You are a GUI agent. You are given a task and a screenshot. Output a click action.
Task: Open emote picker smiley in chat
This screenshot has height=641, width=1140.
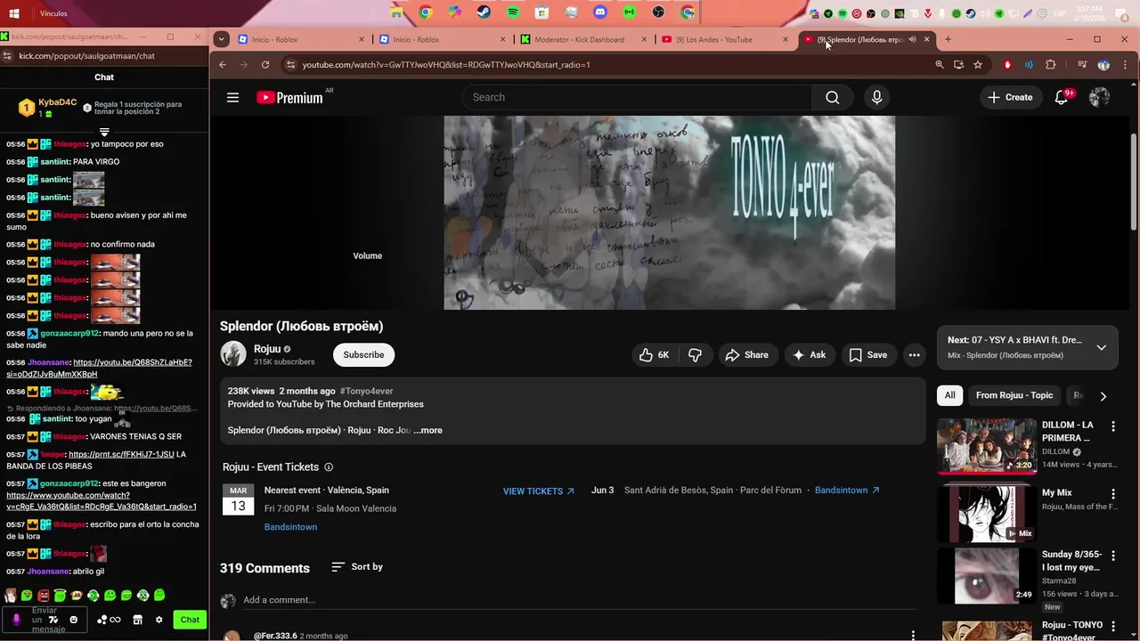coord(74,620)
